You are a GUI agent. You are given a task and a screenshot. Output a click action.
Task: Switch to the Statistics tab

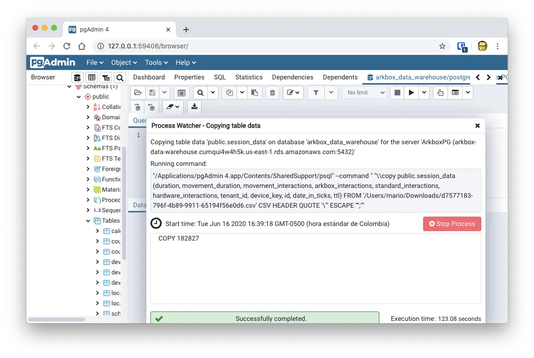(x=249, y=77)
